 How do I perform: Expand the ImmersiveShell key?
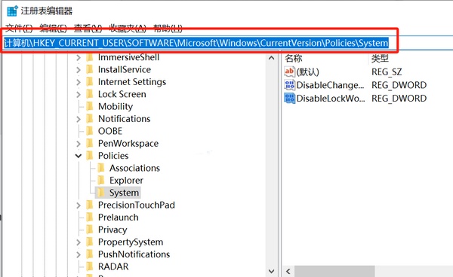(79, 58)
